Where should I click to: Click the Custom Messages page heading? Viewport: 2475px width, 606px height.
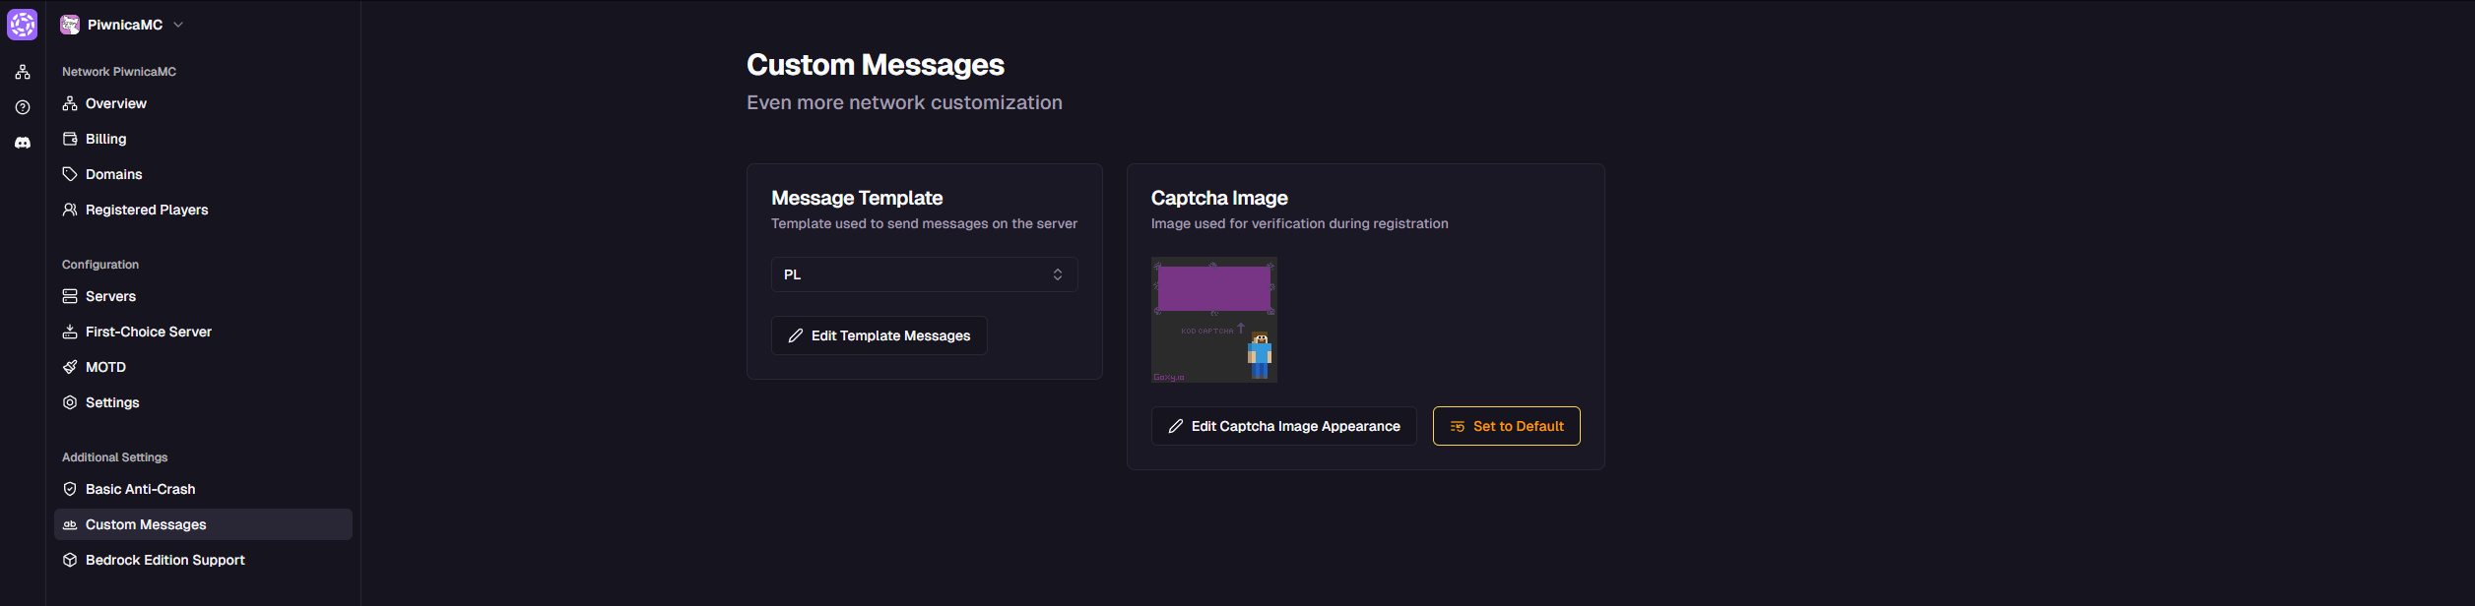point(876,65)
